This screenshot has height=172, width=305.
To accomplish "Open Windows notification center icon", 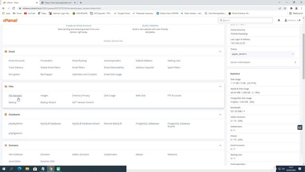I will pyautogui.click(x=300, y=169).
